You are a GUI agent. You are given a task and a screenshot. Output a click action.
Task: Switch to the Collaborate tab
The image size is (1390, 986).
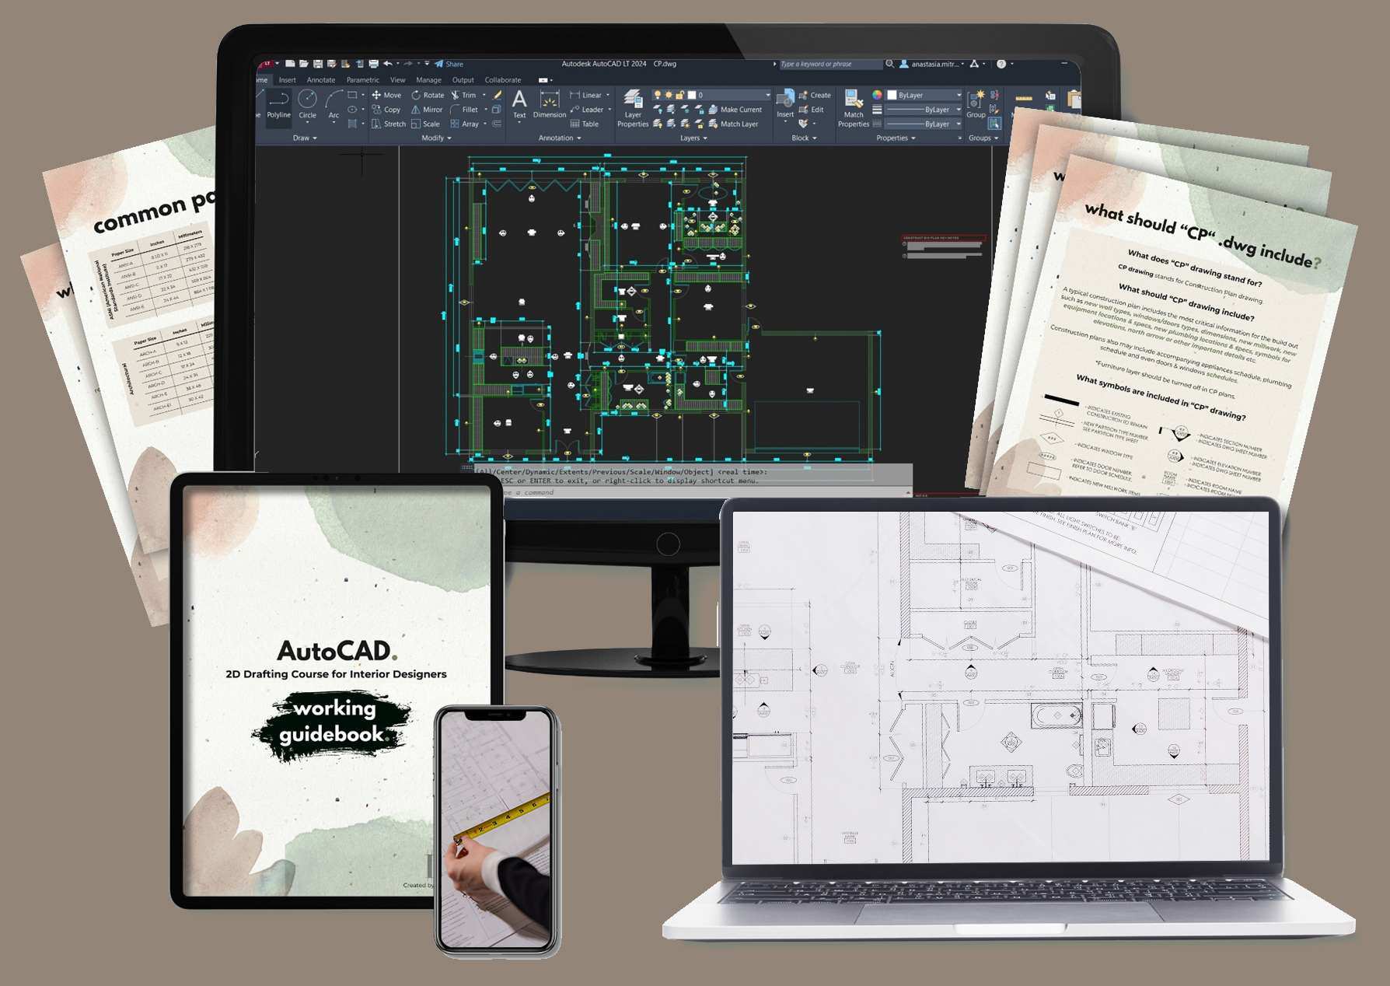[503, 80]
